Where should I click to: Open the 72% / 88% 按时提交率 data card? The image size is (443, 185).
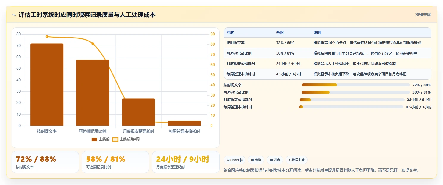[45, 162]
